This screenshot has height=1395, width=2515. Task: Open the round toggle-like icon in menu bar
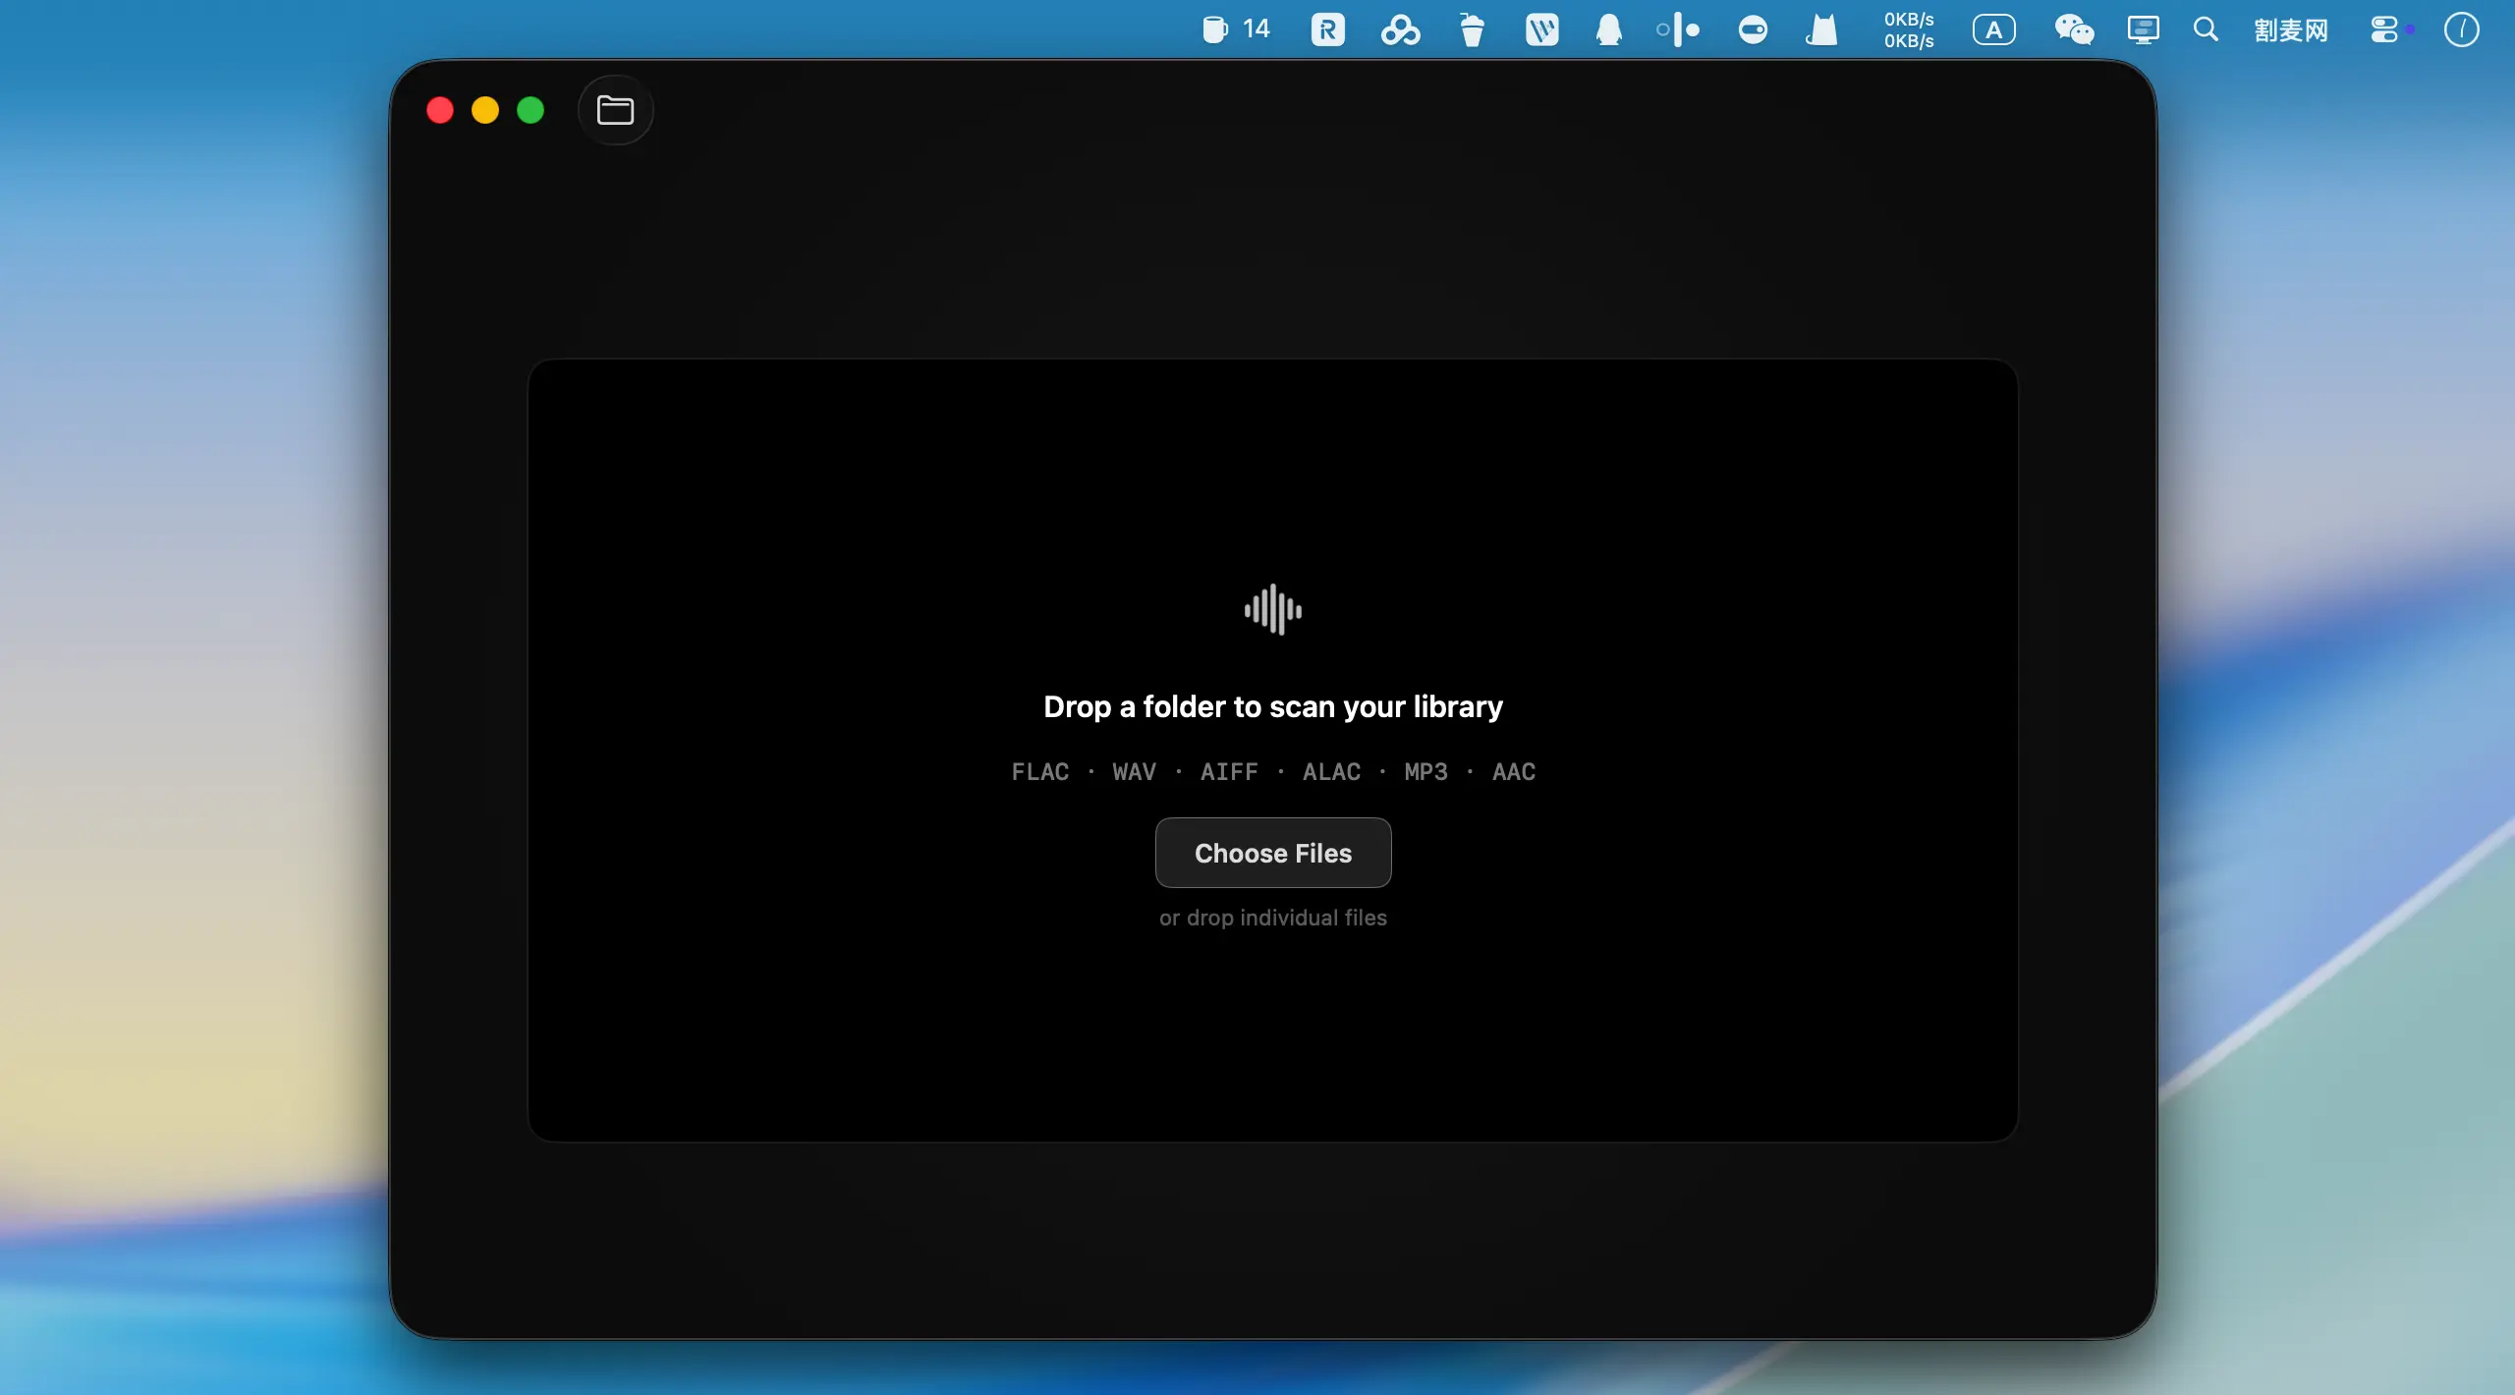tap(1753, 29)
